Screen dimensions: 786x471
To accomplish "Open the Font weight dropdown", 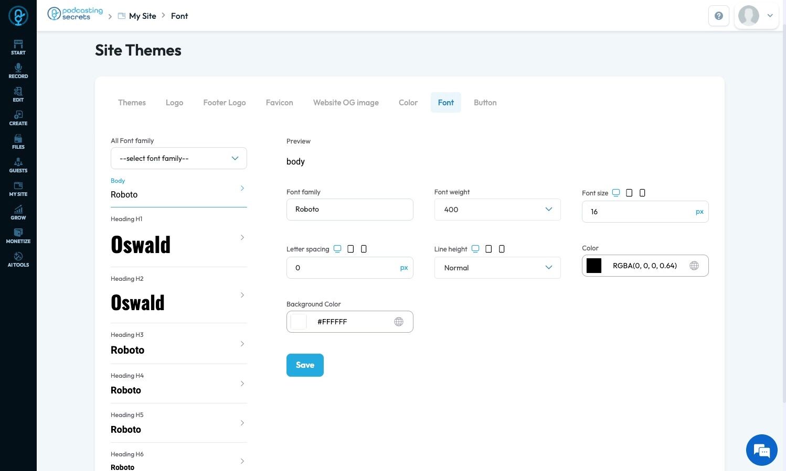I will tap(497, 210).
